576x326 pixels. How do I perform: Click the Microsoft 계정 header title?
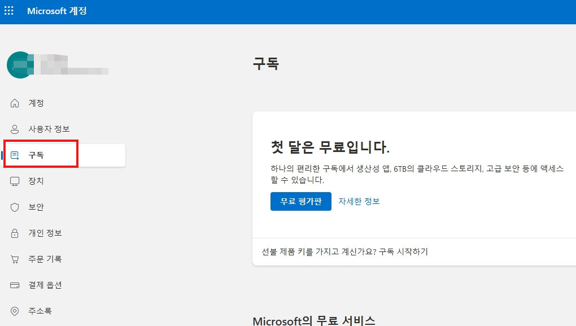pos(57,11)
